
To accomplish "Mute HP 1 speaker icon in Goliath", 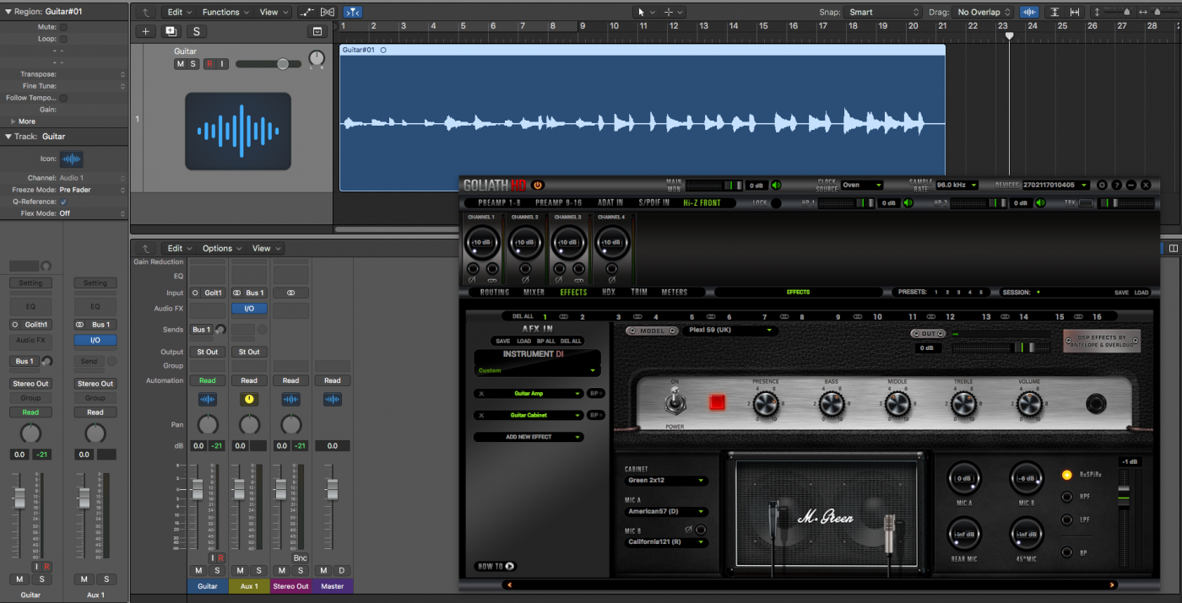I will click(x=908, y=202).
